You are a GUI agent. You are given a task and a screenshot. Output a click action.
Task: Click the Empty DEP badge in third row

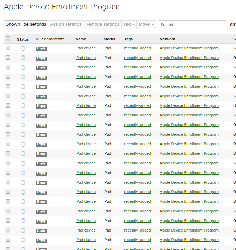(x=41, y=67)
